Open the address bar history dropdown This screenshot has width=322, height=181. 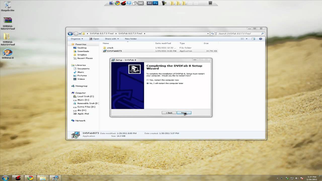click(x=208, y=33)
